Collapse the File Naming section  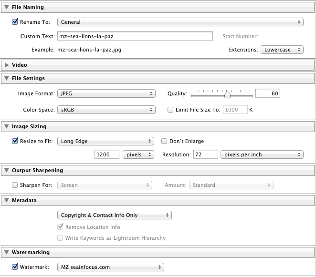coord(6,8)
